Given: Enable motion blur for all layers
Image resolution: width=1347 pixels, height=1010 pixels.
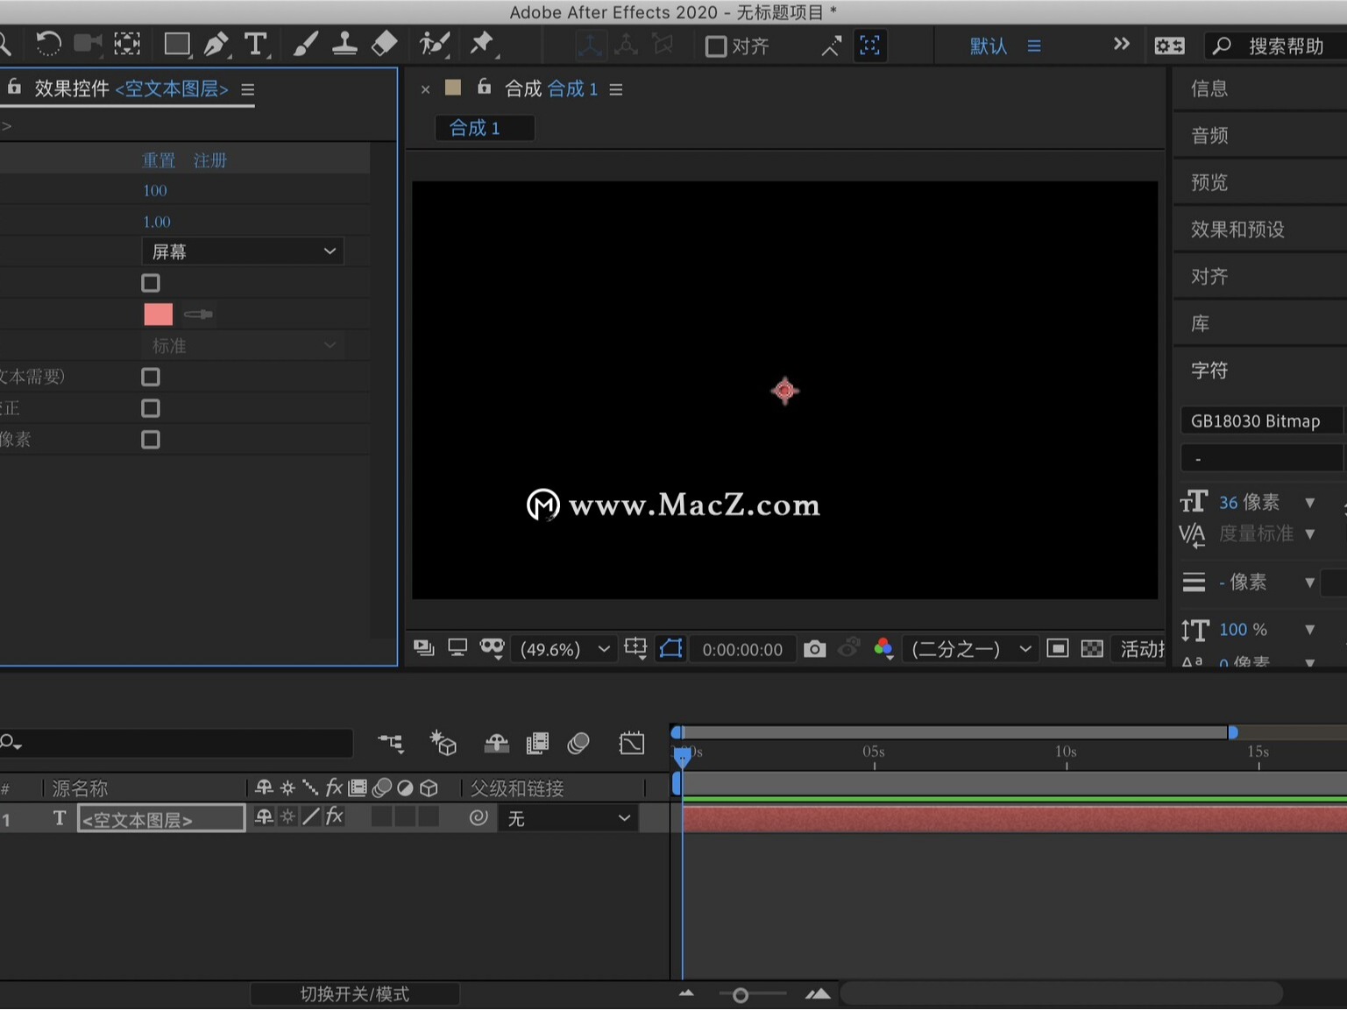Looking at the screenshot, I should (x=577, y=743).
